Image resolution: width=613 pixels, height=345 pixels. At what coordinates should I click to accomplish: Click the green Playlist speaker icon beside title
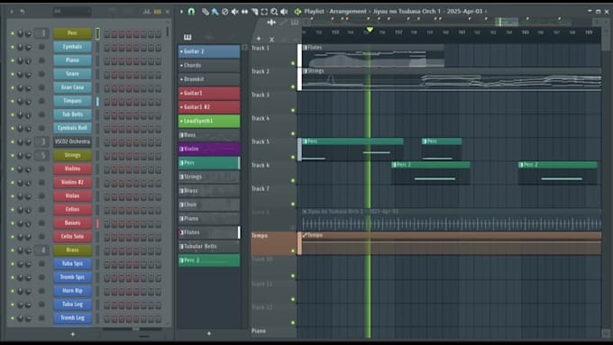[x=297, y=12]
